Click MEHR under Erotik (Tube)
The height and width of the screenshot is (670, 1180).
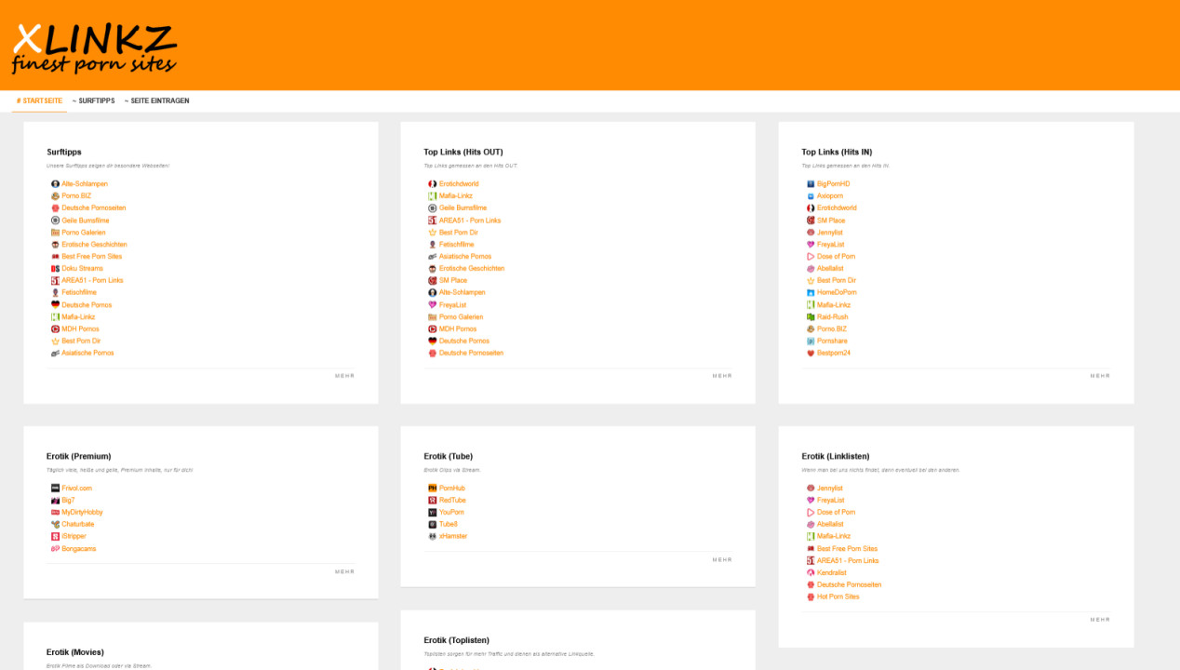722,559
